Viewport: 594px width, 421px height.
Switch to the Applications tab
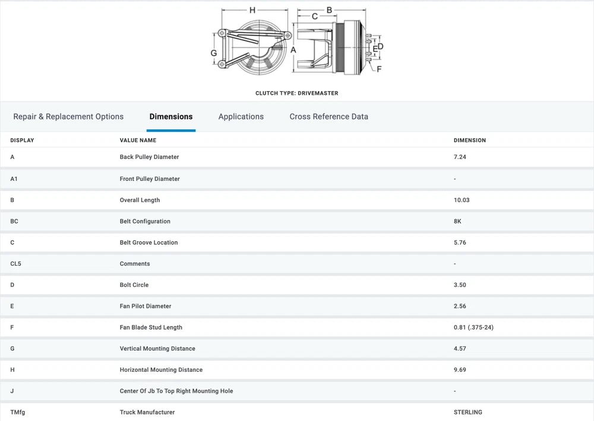(241, 117)
